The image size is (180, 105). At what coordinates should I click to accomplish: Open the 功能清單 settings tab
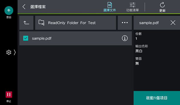point(133,7)
